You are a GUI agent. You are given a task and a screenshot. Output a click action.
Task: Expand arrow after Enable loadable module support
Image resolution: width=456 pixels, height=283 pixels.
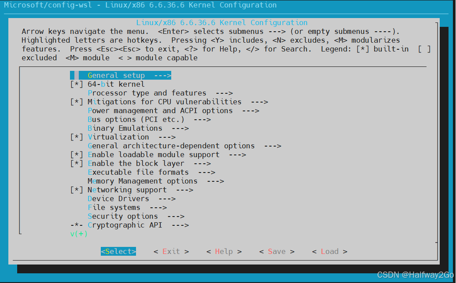[237, 155]
